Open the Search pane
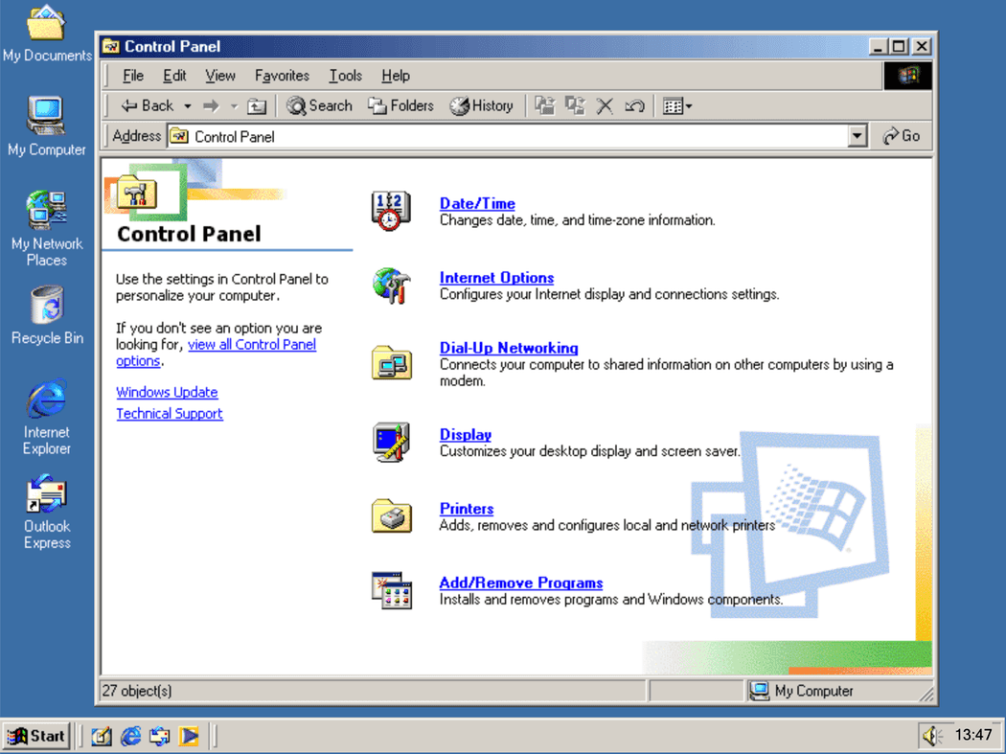 pos(318,105)
